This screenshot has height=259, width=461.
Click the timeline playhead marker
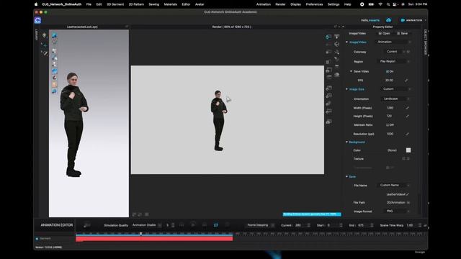coord(141,234)
